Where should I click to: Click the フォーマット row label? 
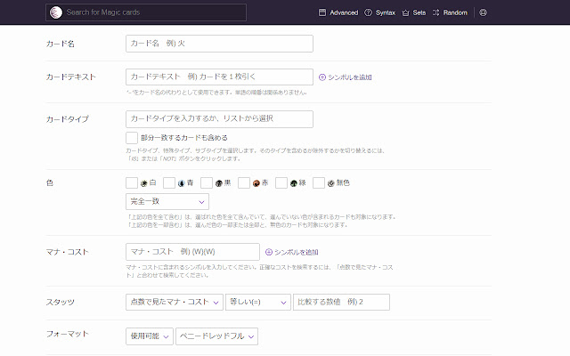point(68,334)
